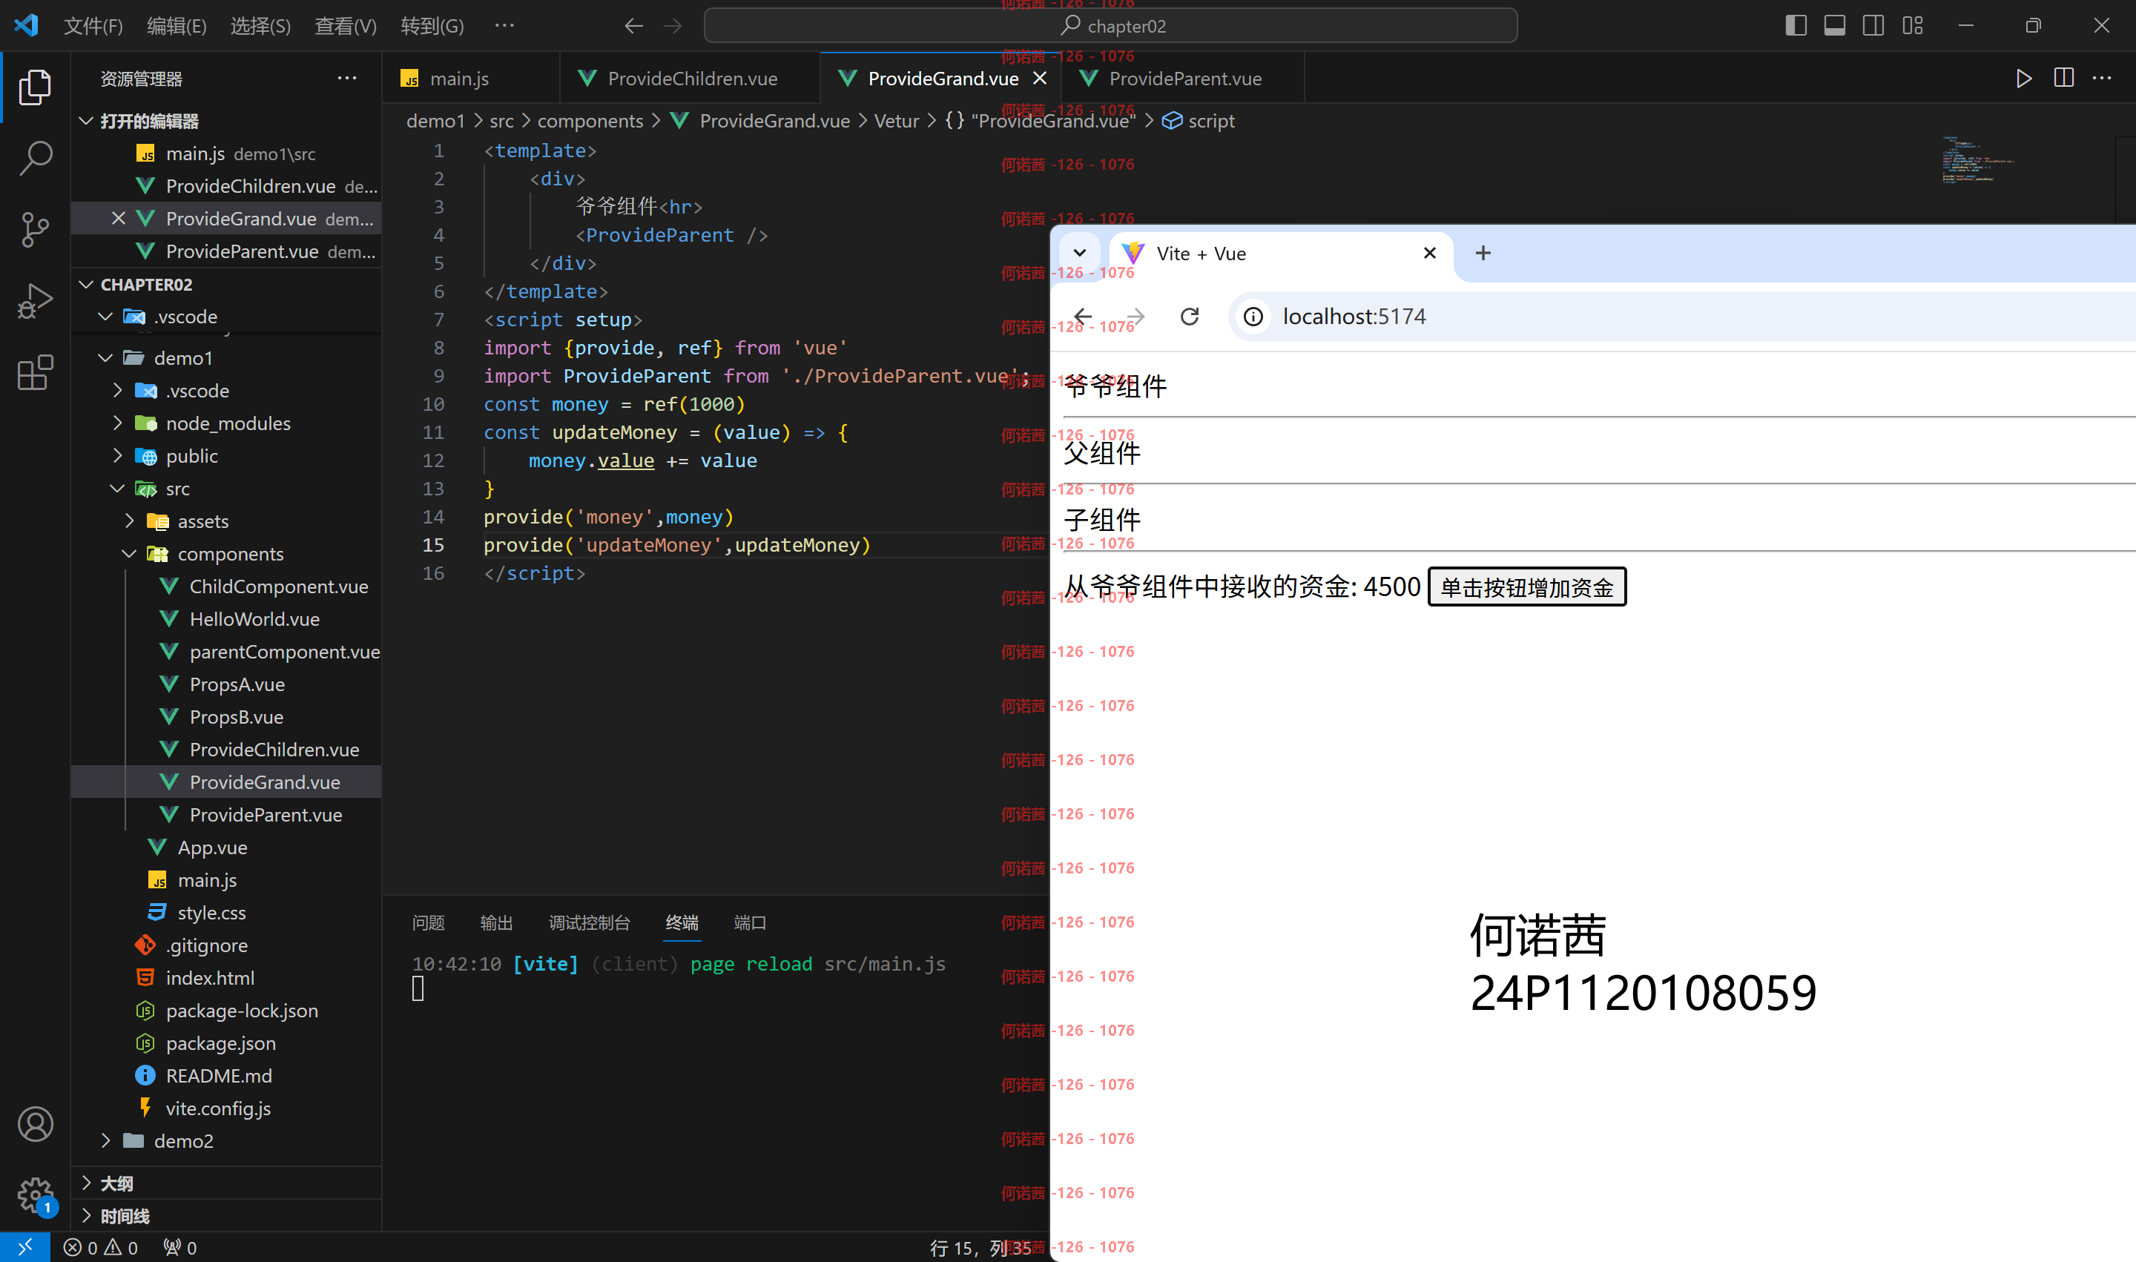Open the Source Control view
This screenshot has height=1262, width=2136.
[x=35, y=230]
